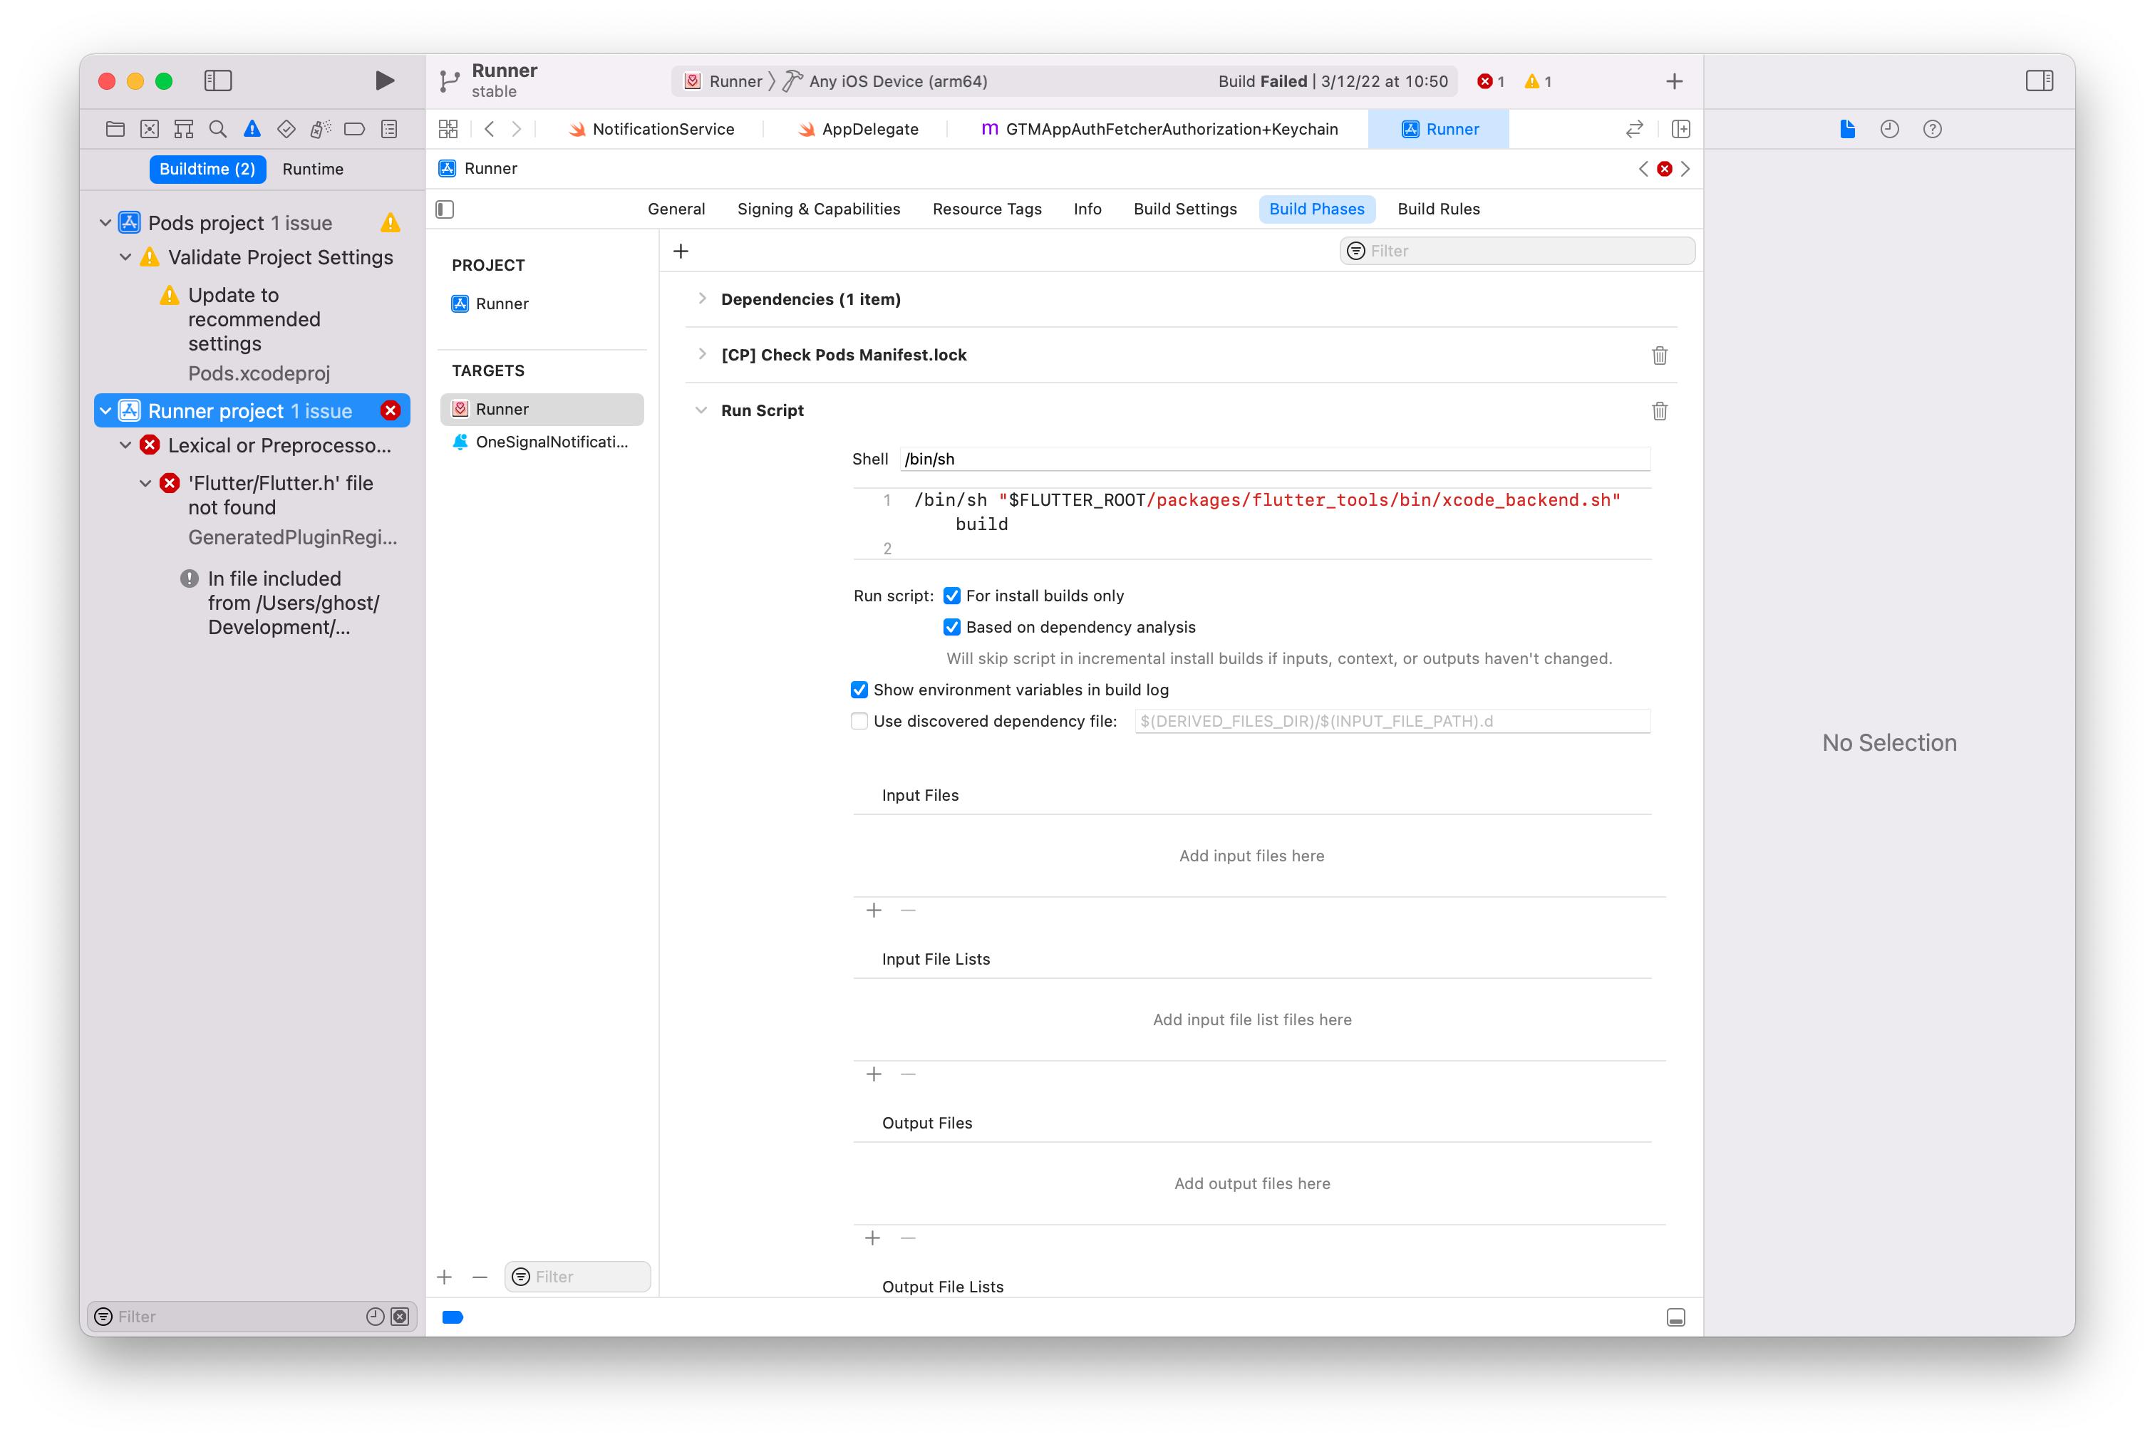Delete the Check Pods Manifest.lock phase
Viewport: 2155px width, 1442px height.
pyautogui.click(x=1659, y=355)
